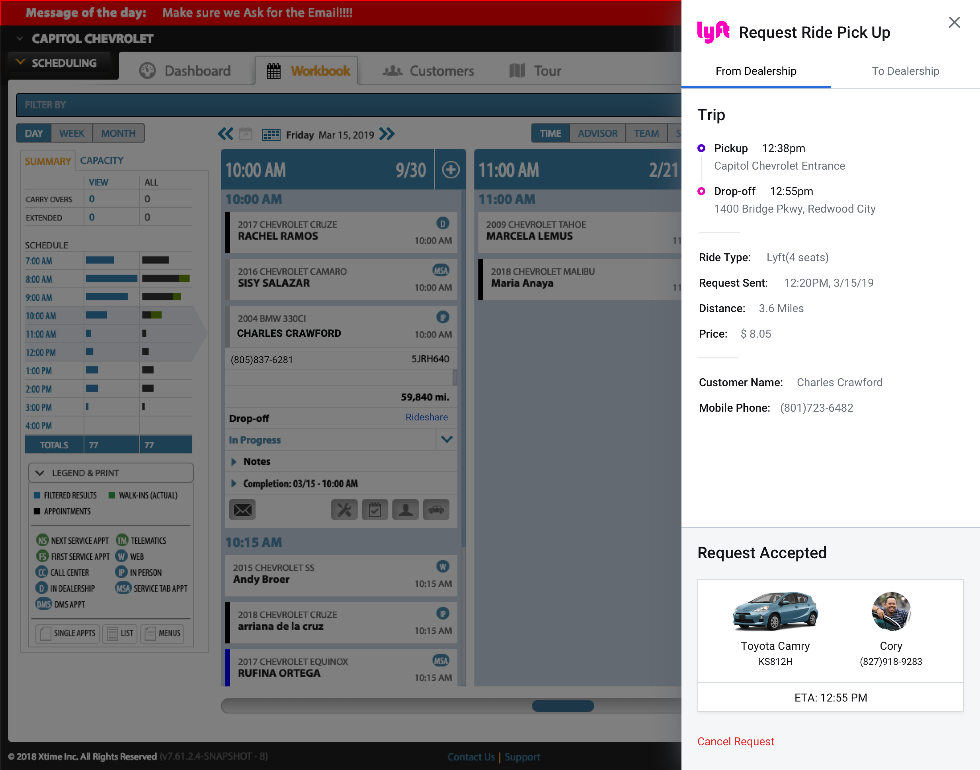Click Call Center legend icon
This screenshot has width=980, height=770.
[x=41, y=572]
